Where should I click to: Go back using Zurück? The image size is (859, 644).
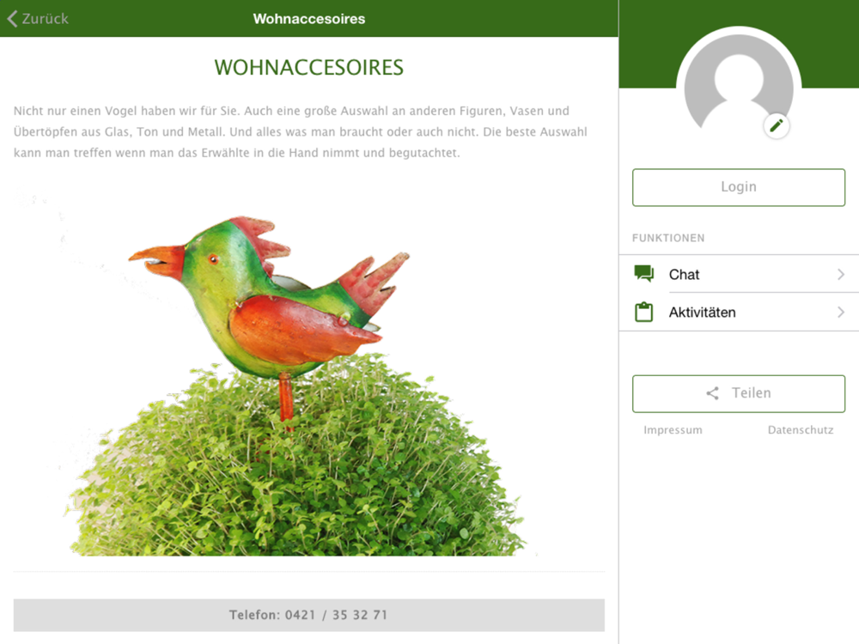[38, 19]
